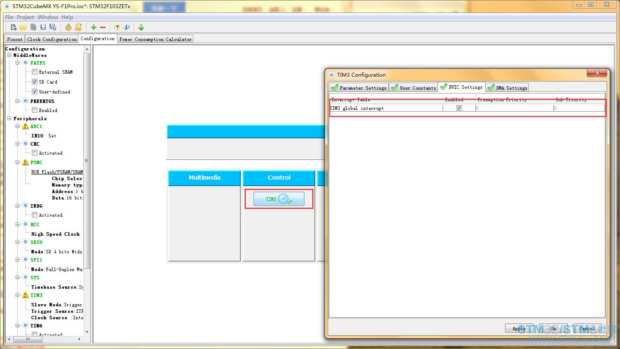Collapse the ADC1 tree node

coord(18,126)
